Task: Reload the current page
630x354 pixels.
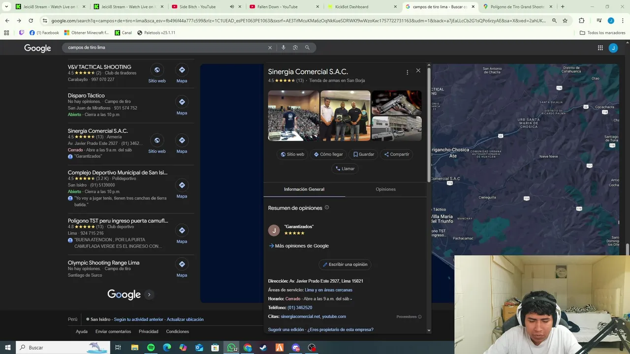Action: (x=31, y=21)
